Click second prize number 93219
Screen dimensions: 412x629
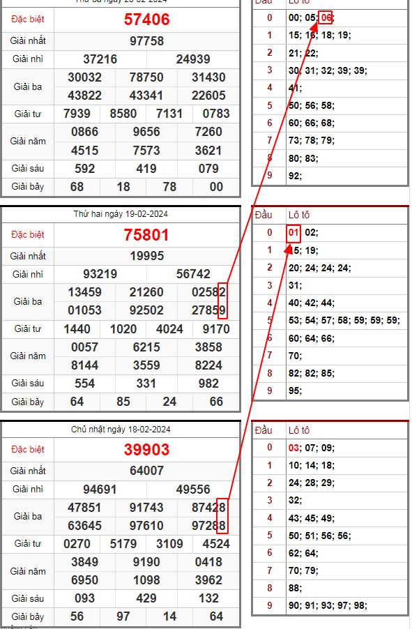(100, 274)
